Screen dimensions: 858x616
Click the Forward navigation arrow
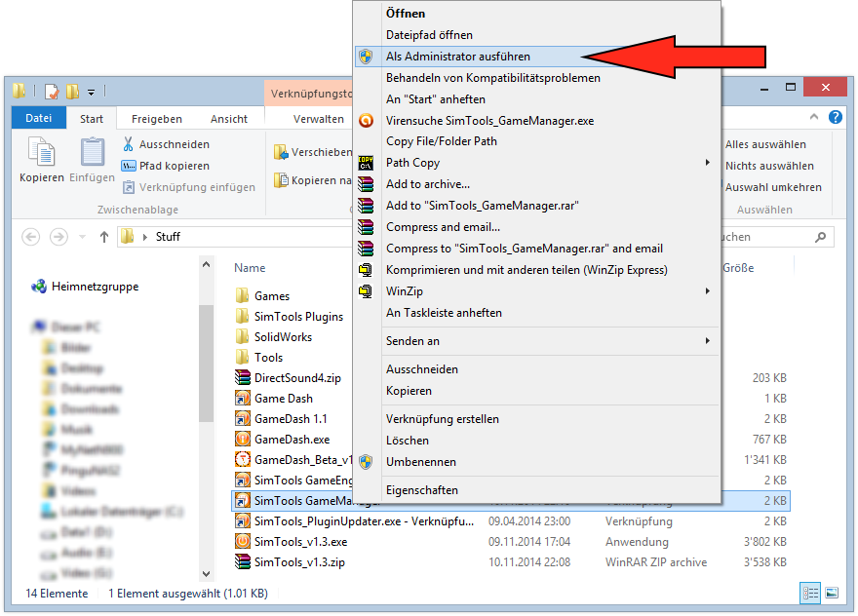point(58,237)
